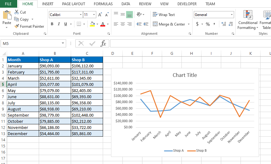Viewport: 271px width, 164px height.
Task: Click the Cut scissors icon
Action: 16,12
